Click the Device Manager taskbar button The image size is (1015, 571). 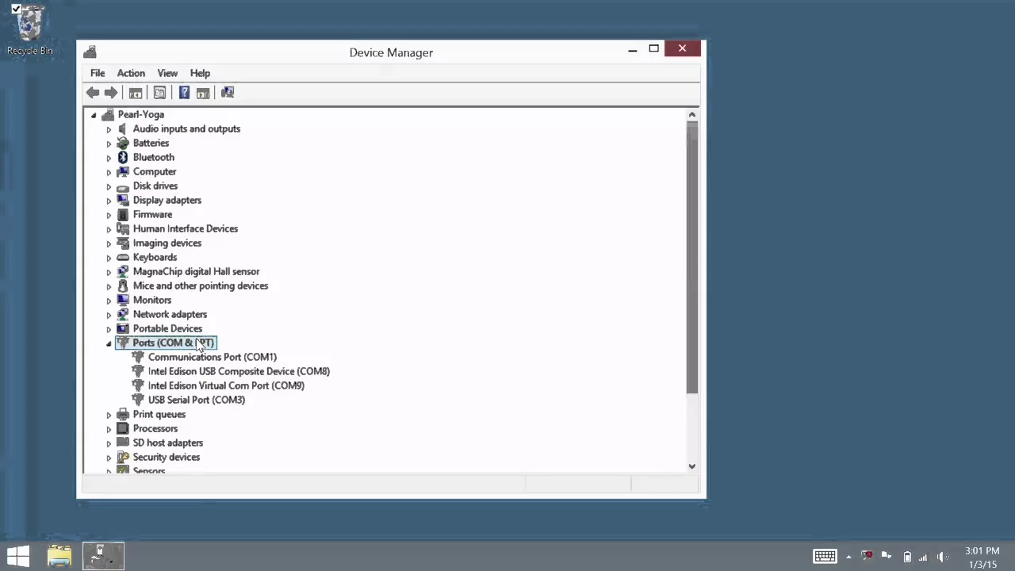click(103, 556)
